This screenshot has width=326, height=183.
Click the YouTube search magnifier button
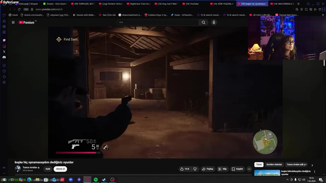(203, 22)
